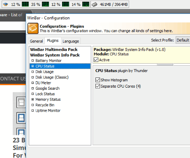The image size is (190, 158).
Task: Select Battery Monitor plugin
Action: pyautogui.click(x=49, y=61)
